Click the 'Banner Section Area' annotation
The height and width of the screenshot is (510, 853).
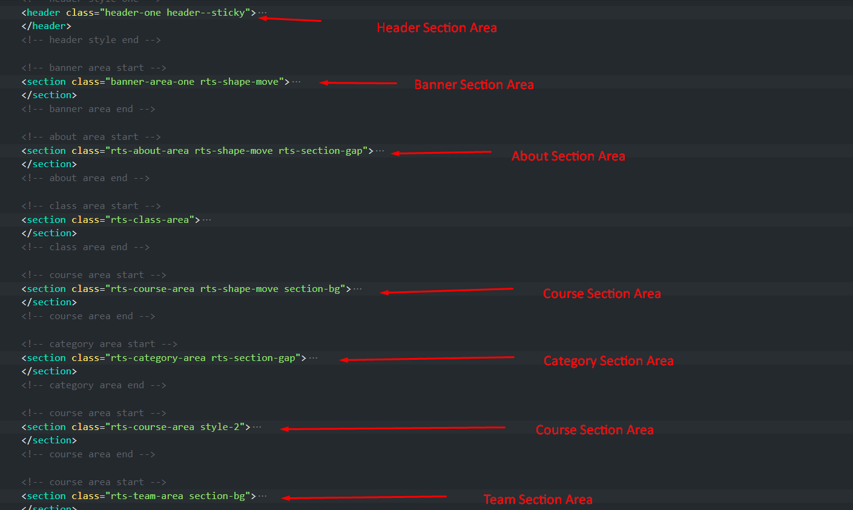click(474, 85)
